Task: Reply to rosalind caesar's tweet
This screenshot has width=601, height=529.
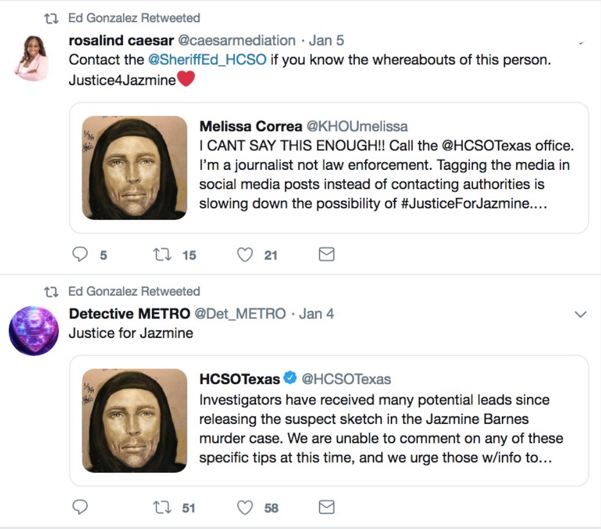Action: point(80,255)
